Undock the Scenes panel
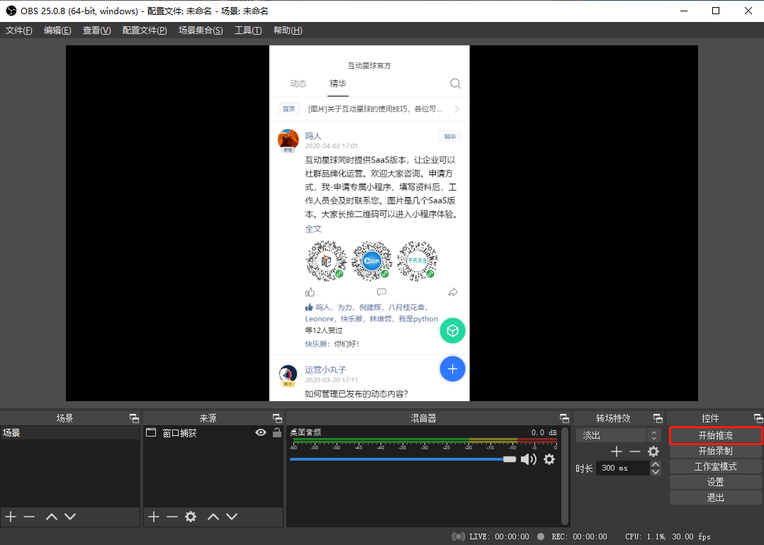764x545 pixels. 134,418
